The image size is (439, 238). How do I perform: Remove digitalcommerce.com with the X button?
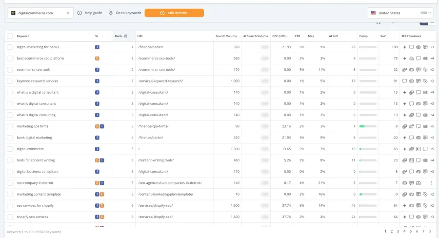(68, 13)
